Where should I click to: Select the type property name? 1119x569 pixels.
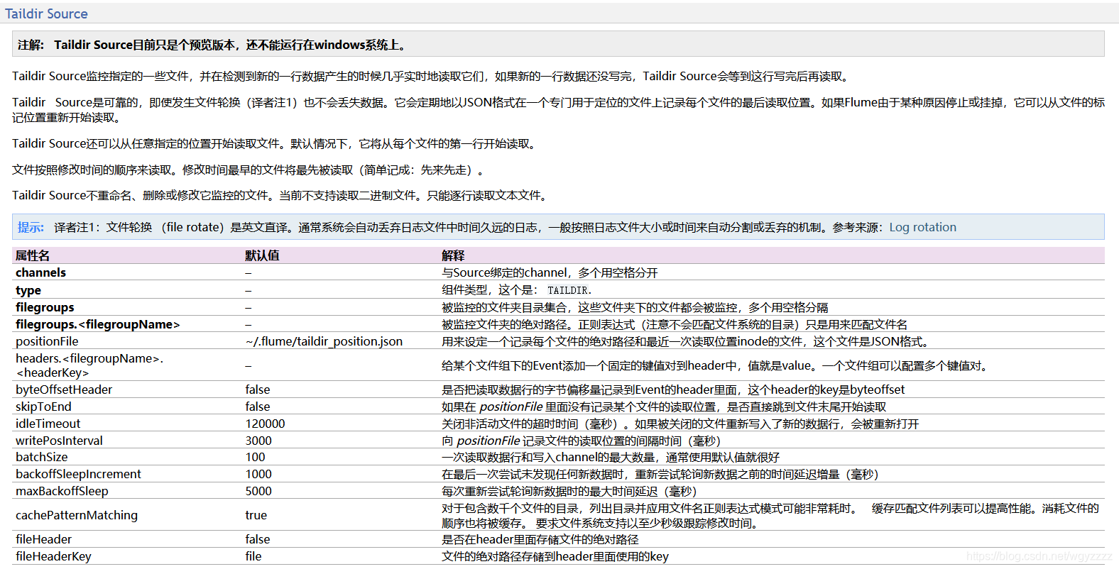point(28,290)
